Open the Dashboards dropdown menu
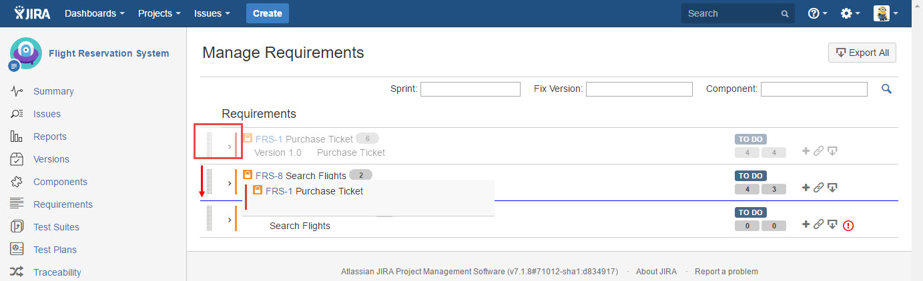Image resolution: width=923 pixels, height=281 pixels. [x=94, y=13]
